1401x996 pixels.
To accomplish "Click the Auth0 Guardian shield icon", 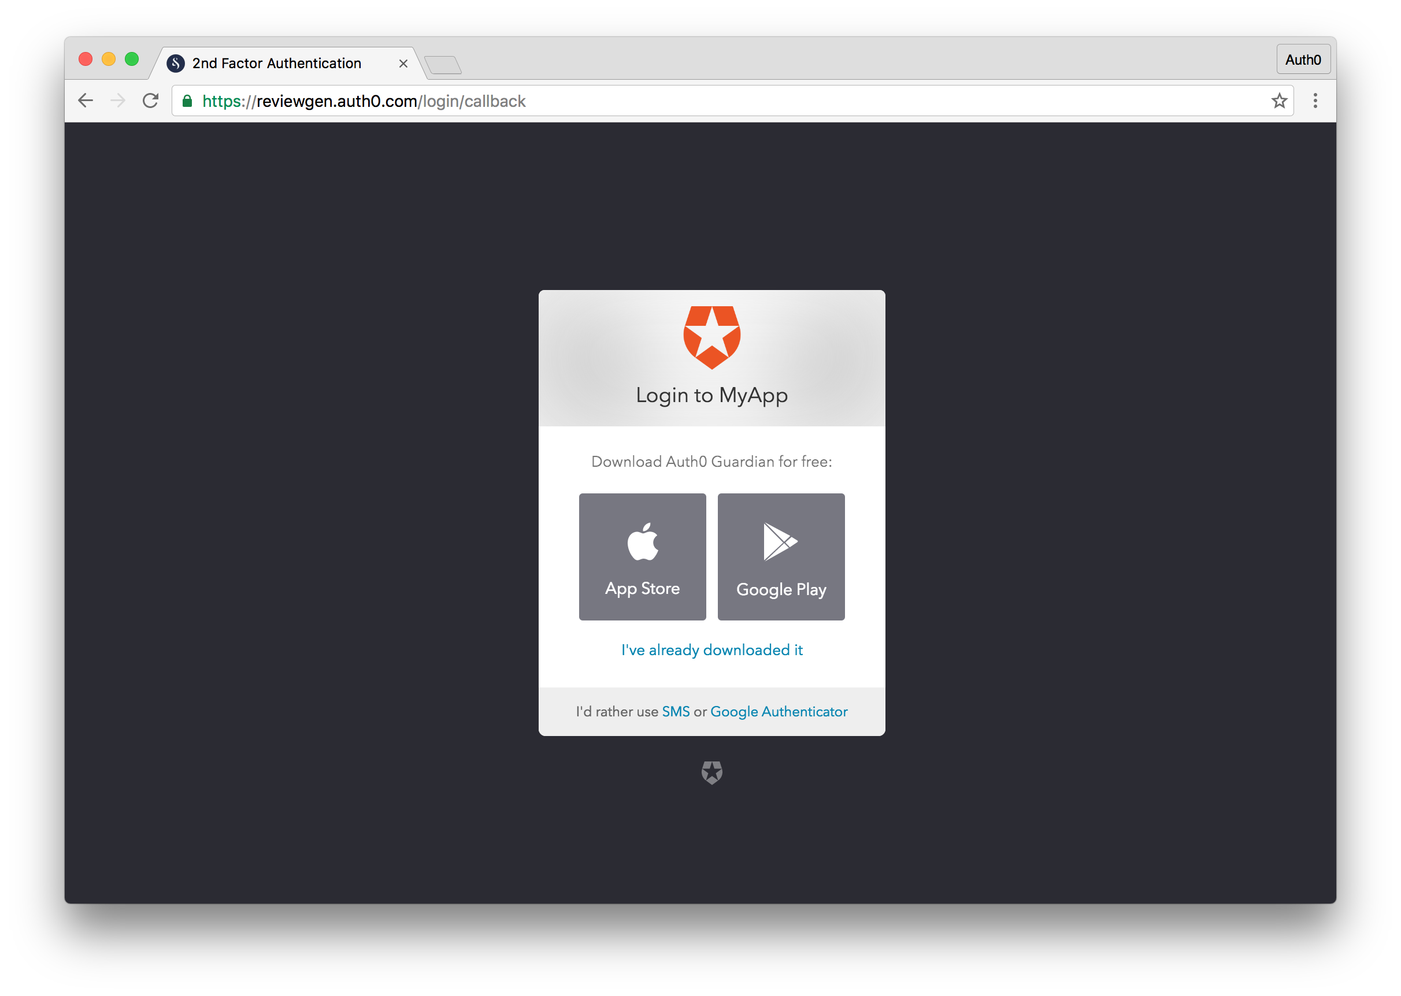I will (711, 339).
